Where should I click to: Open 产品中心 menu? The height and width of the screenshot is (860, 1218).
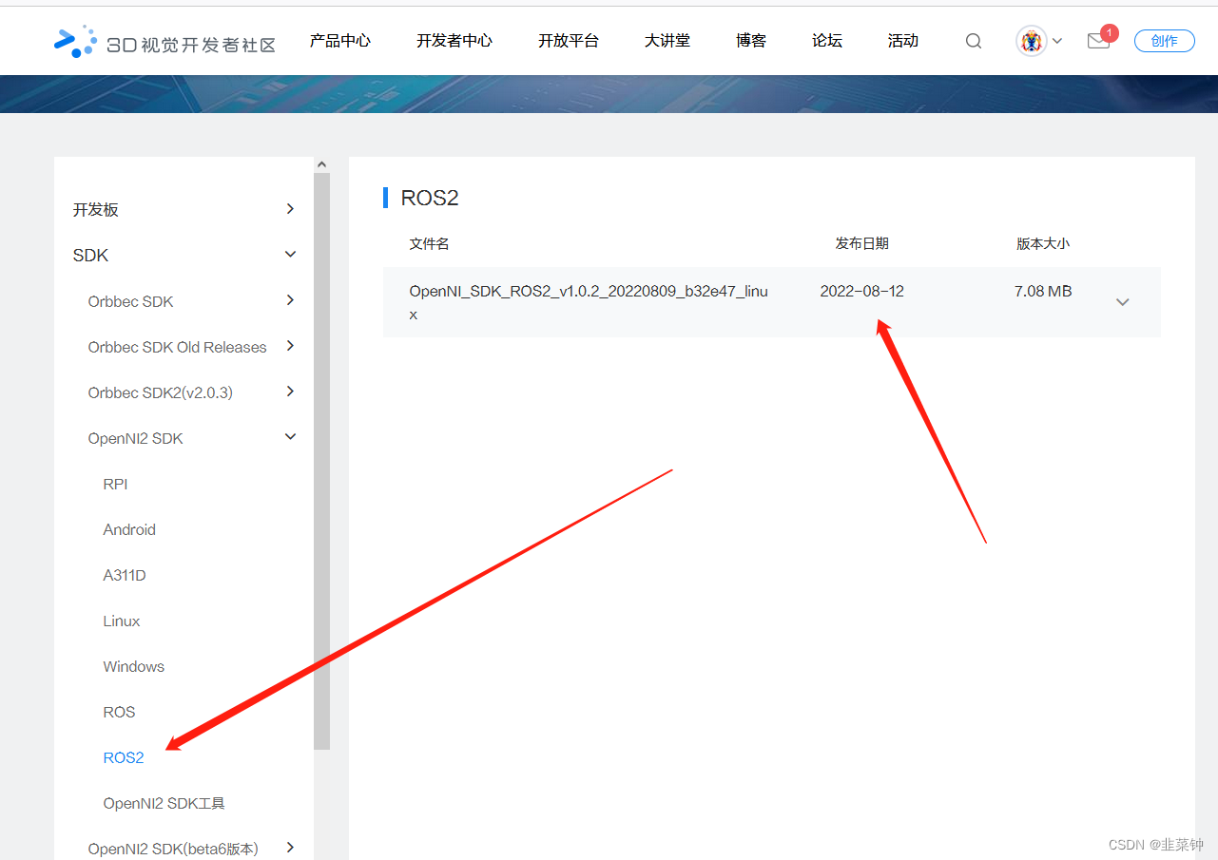tap(340, 41)
